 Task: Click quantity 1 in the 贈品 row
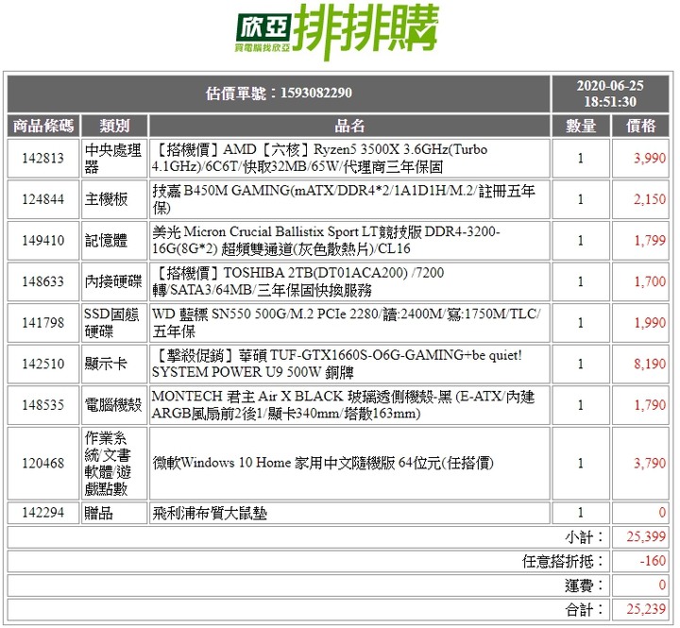[581, 513]
